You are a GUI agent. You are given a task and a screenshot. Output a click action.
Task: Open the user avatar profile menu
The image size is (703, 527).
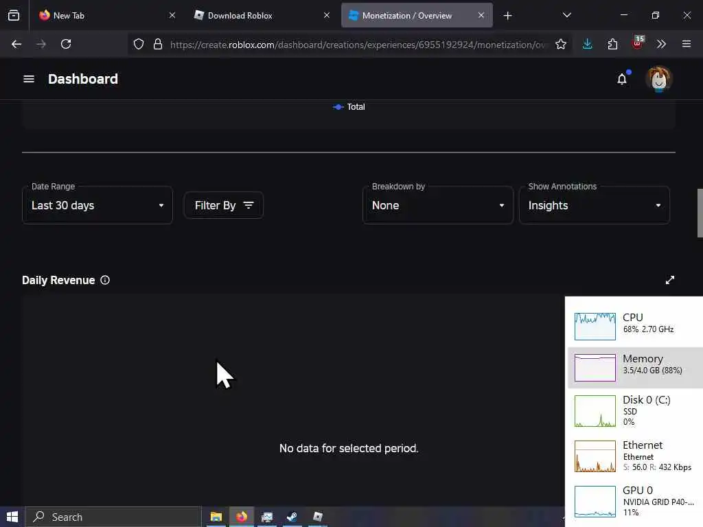658,79
